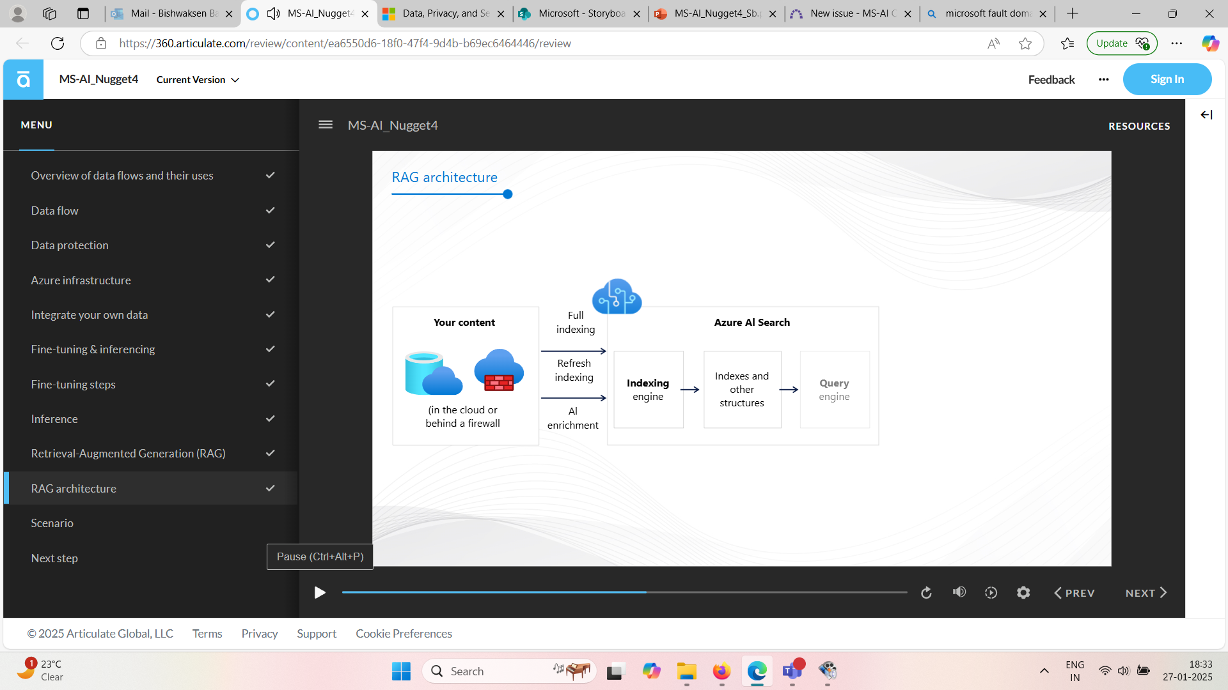Select Next step in the menu
1228x690 pixels.
coord(151,558)
